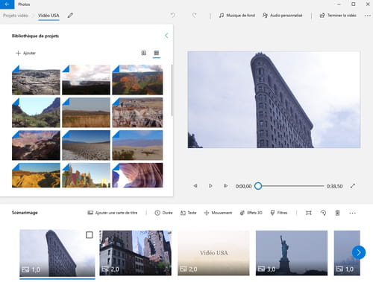Screen dimensions: 373x282
Task: Select the steaming crater thumbnail
Action: tap(86, 80)
